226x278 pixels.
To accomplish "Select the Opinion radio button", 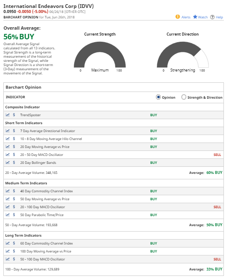I will (158, 97).
